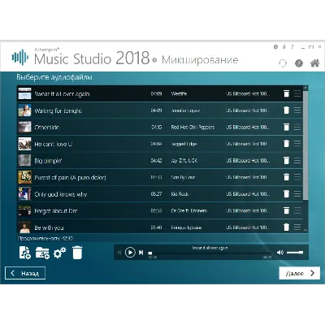Select the 'Otherside' track title
This screenshot has height=325, width=325.
click(47, 127)
